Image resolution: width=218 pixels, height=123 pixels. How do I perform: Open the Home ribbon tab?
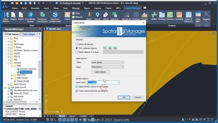click(15, 8)
